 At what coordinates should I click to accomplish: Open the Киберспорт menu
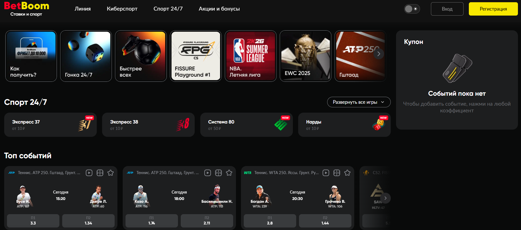pos(122,9)
